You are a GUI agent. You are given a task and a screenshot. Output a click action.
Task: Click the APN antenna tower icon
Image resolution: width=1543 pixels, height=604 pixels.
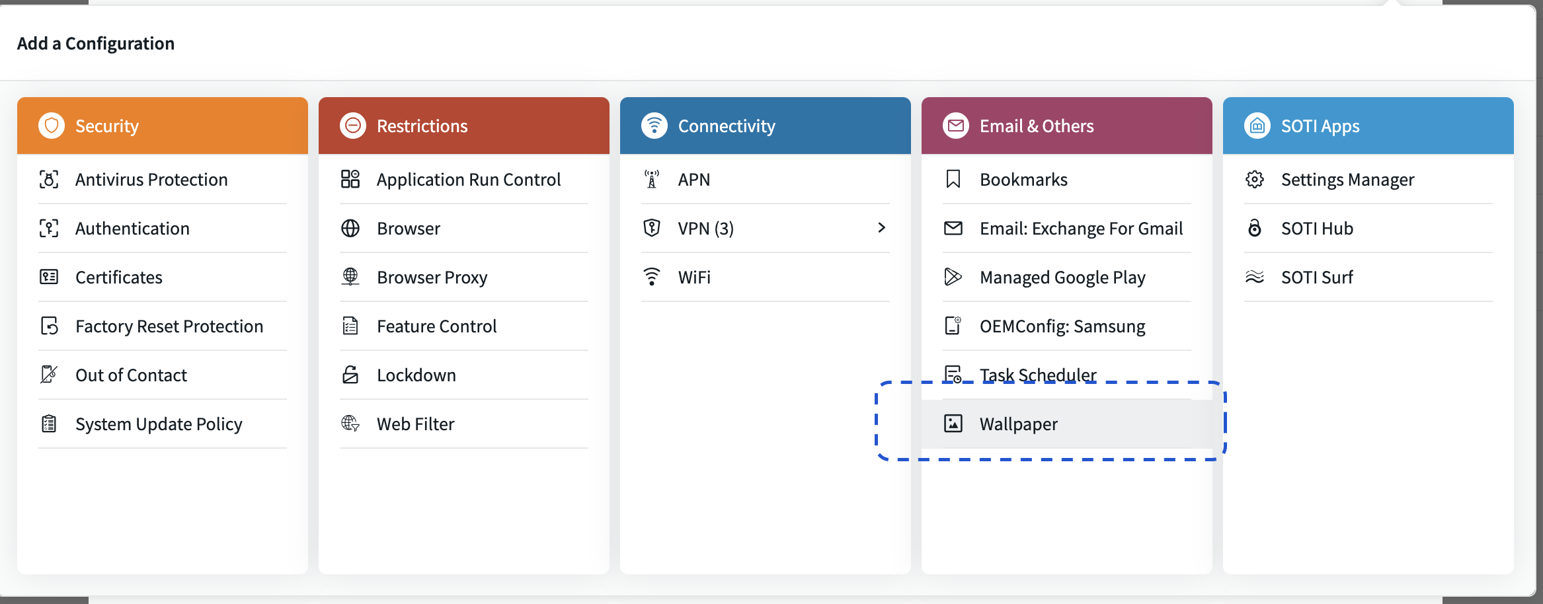click(x=652, y=179)
